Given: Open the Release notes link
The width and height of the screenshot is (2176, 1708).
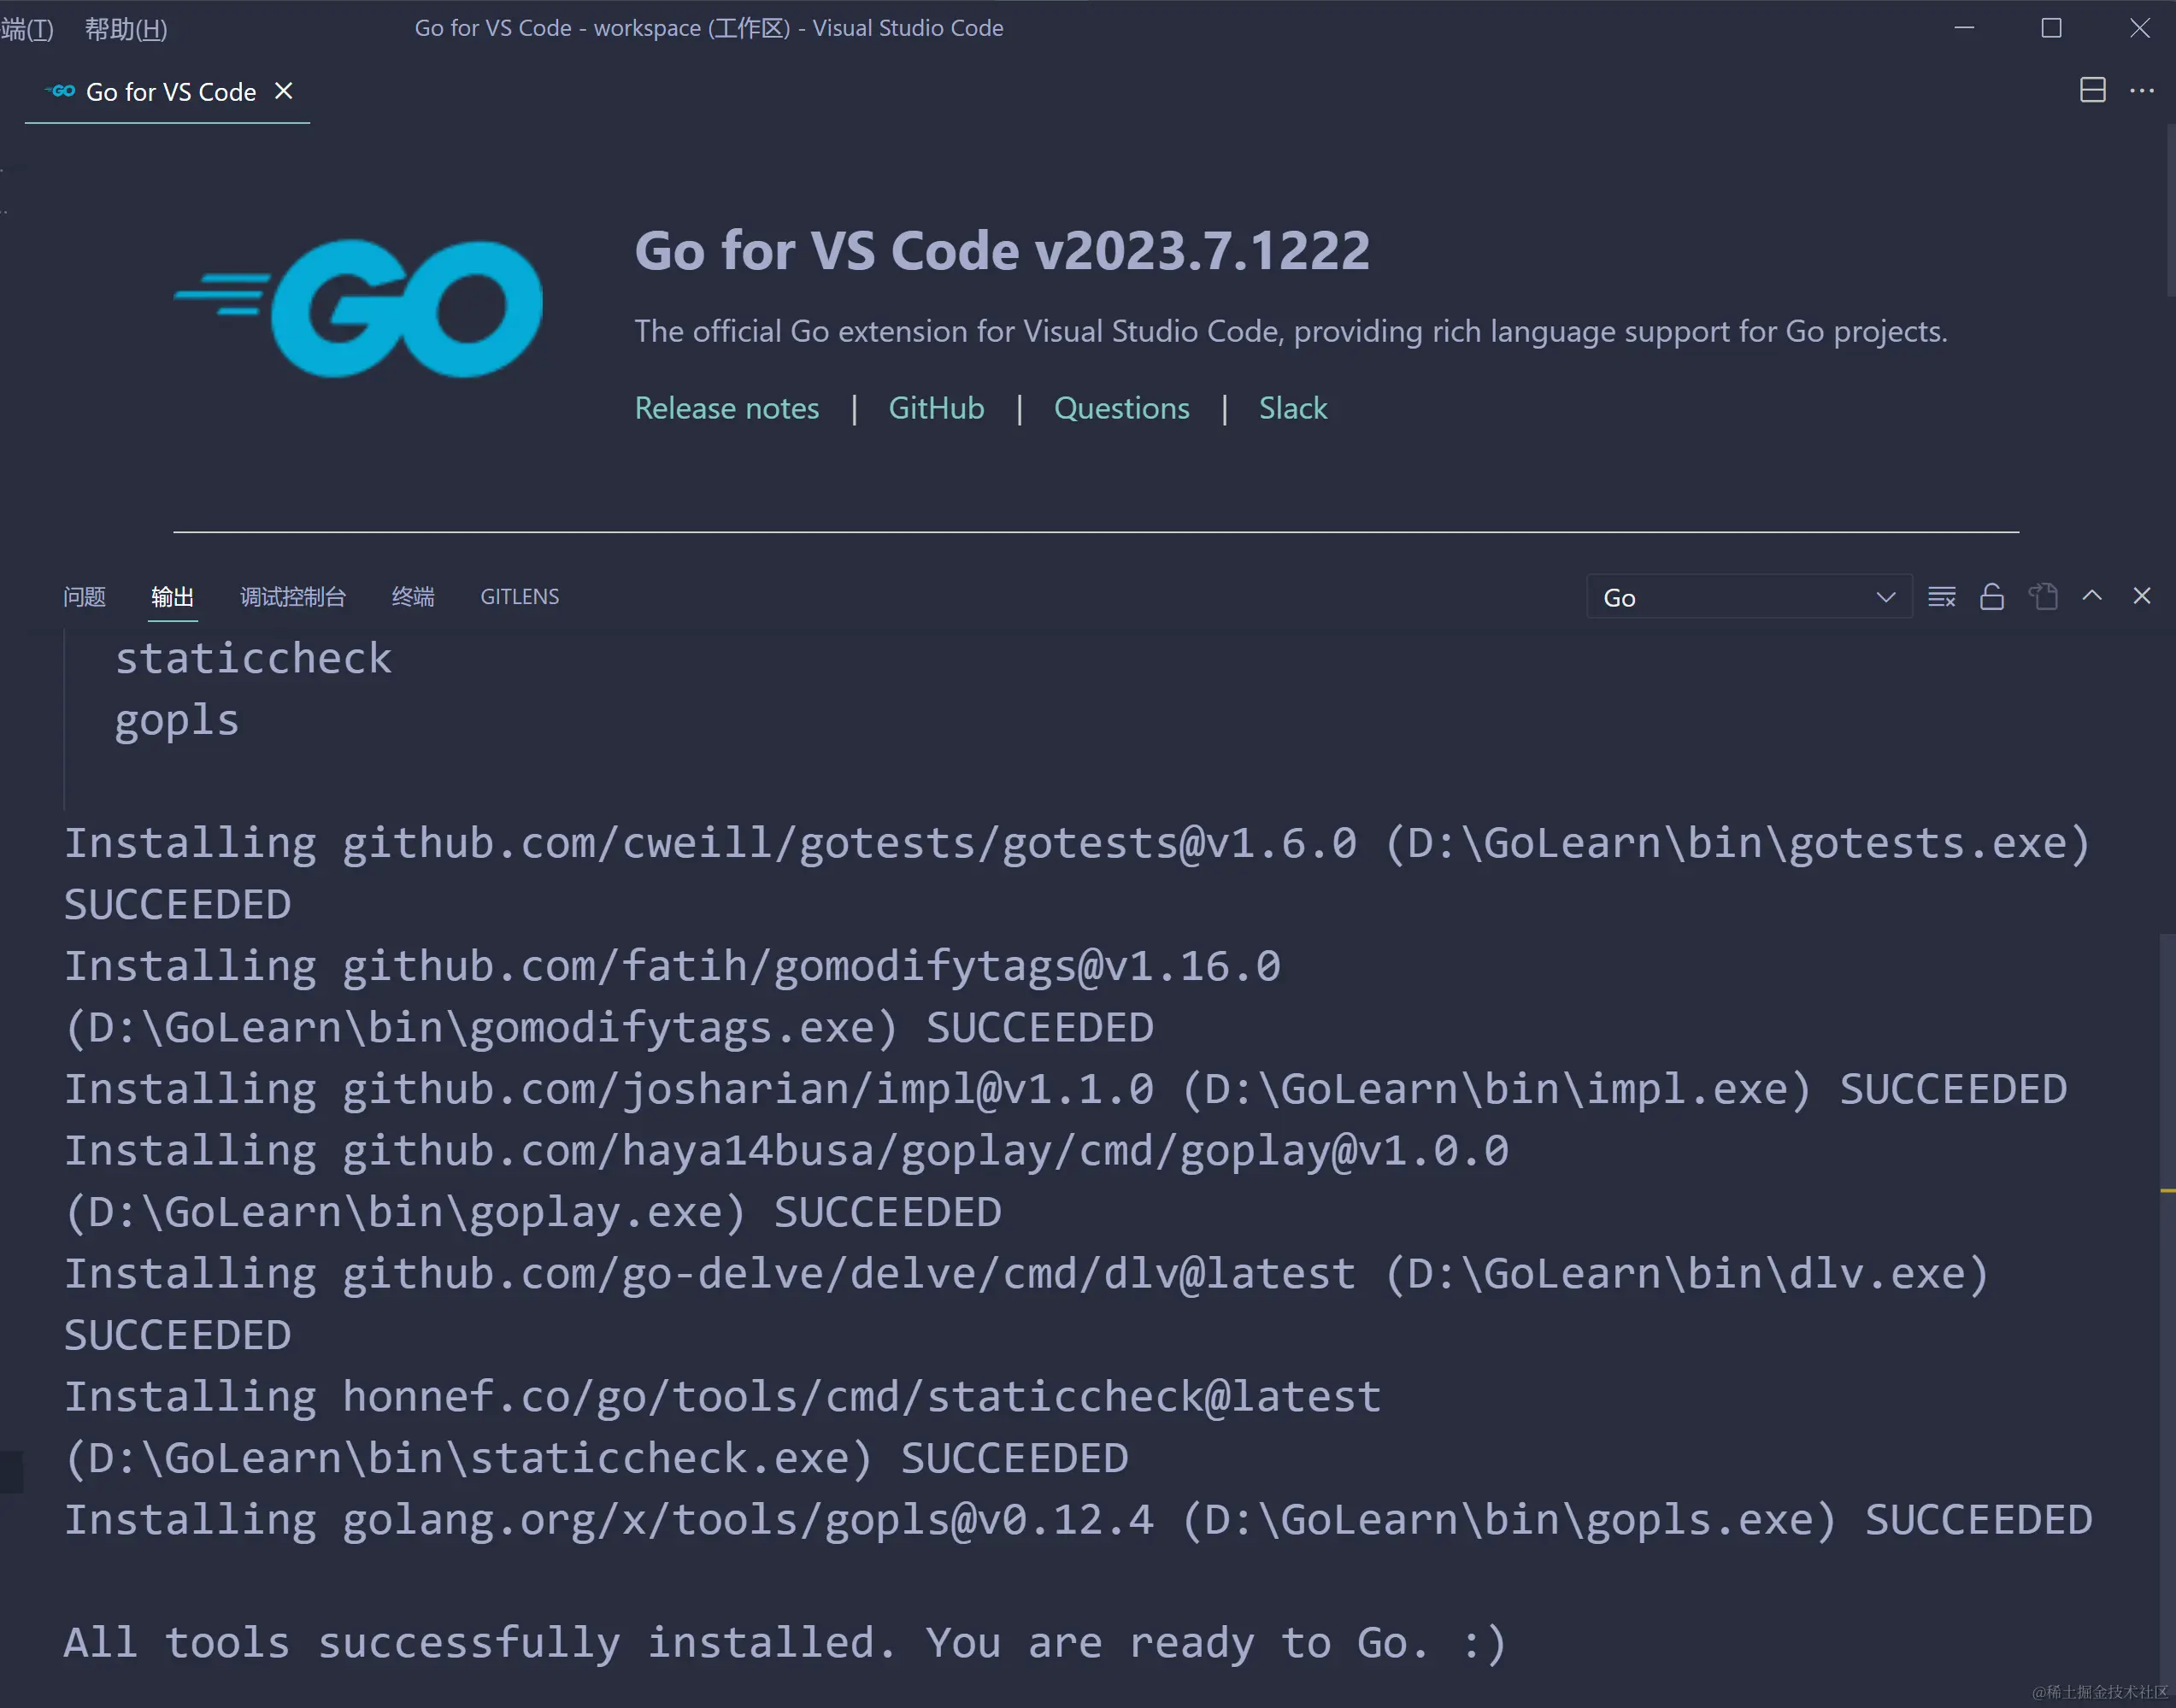Looking at the screenshot, I should (x=726, y=408).
